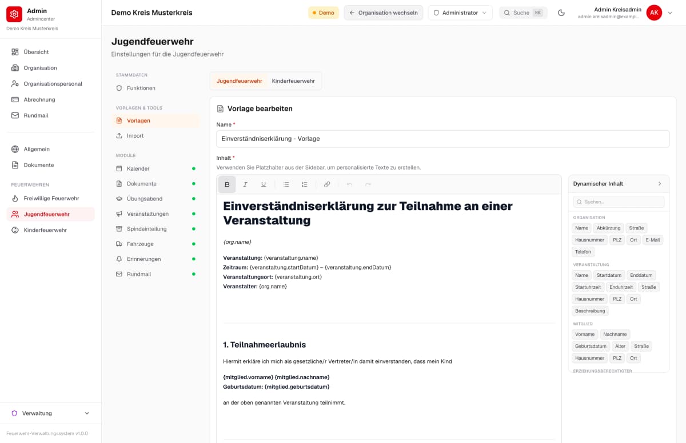Click Organisation wechseln button
Viewport: 686px width, 443px height.
coord(384,13)
